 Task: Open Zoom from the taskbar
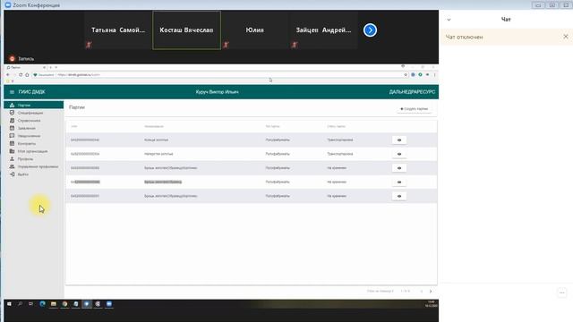click(x=109, y=304)
